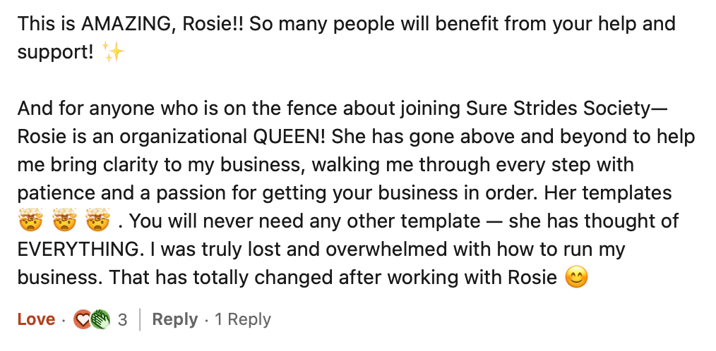Select the first exploding head emoji
The height and width of the screenshot is (351, 716).
[x=30, y=221]
